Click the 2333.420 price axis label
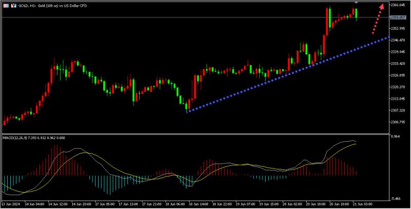Viewport: 411px width, 209px height. tap(399, 64)
